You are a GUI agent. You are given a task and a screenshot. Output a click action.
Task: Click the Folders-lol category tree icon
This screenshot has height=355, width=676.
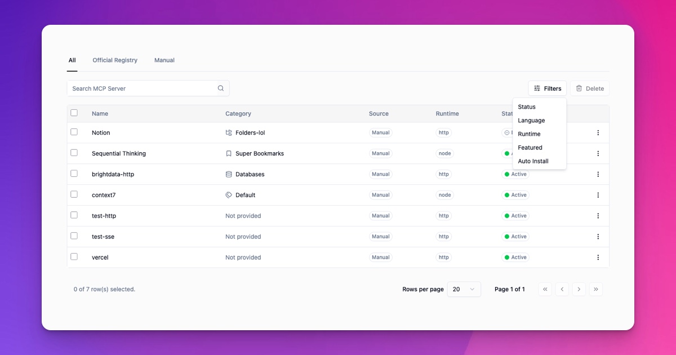[228, 132]
